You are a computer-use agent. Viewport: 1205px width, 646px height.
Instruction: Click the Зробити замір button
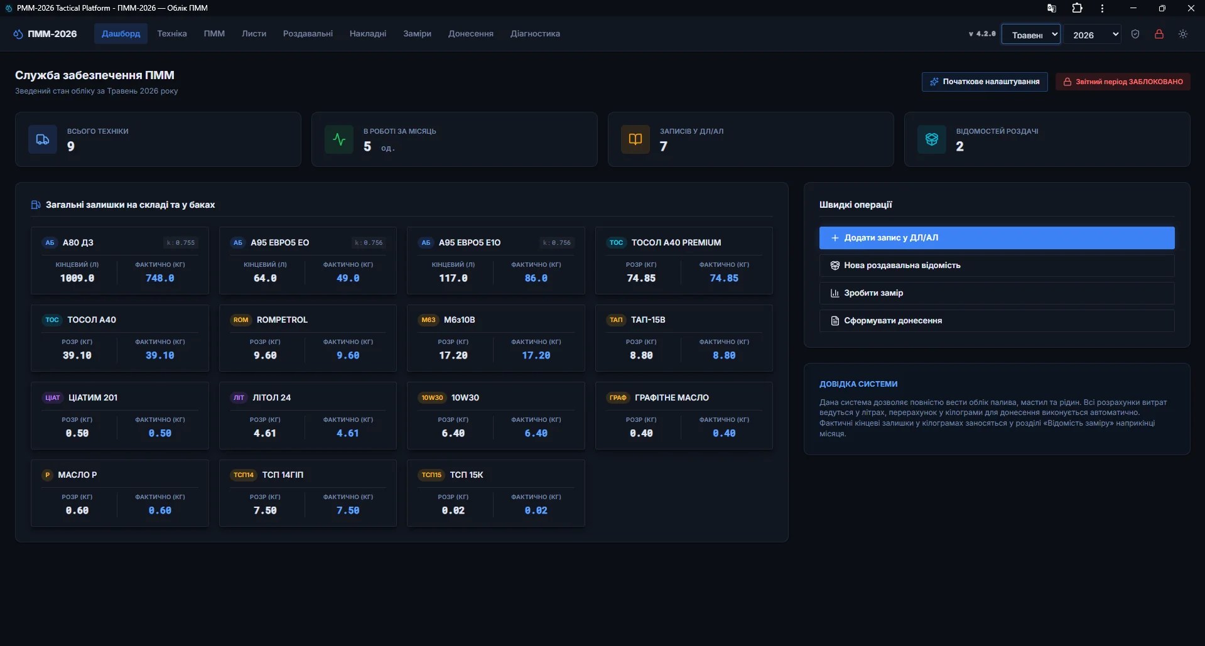click(997, 293)
